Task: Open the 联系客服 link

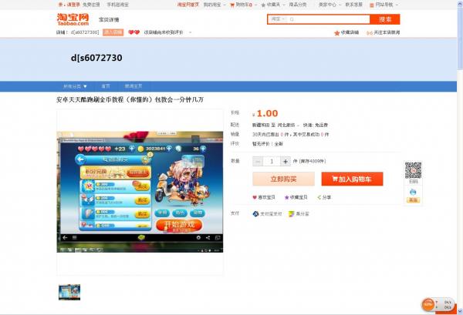Action: point(353,5)
